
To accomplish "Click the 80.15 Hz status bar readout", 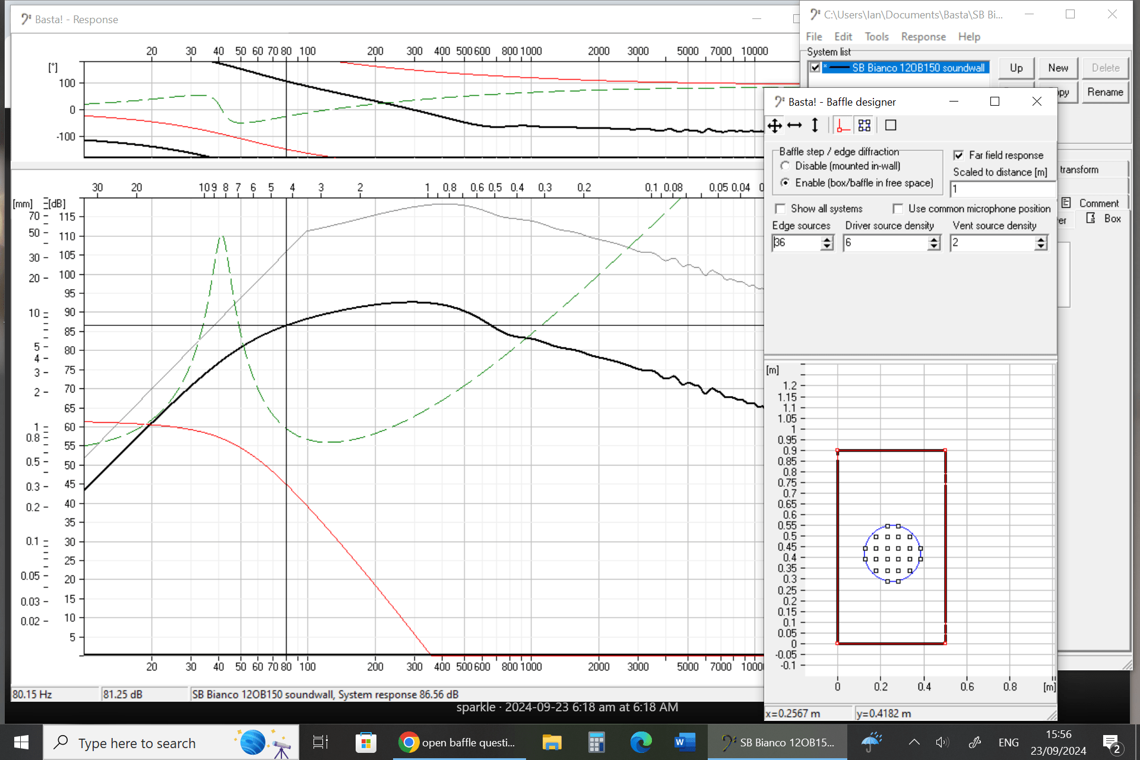I will pos(55,694).
